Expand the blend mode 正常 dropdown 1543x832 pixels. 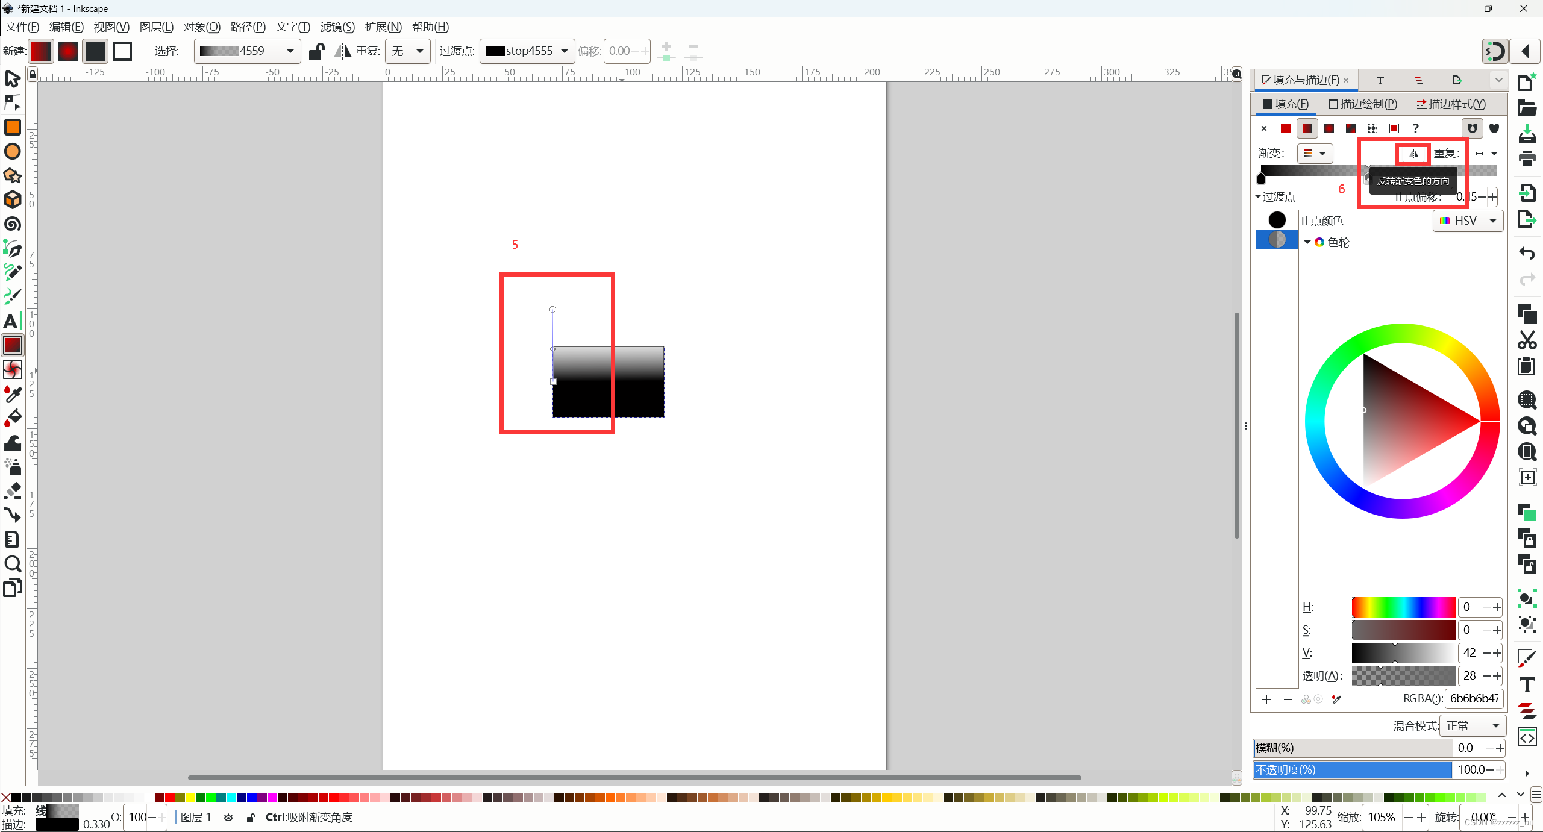[x=1473, y=726]
